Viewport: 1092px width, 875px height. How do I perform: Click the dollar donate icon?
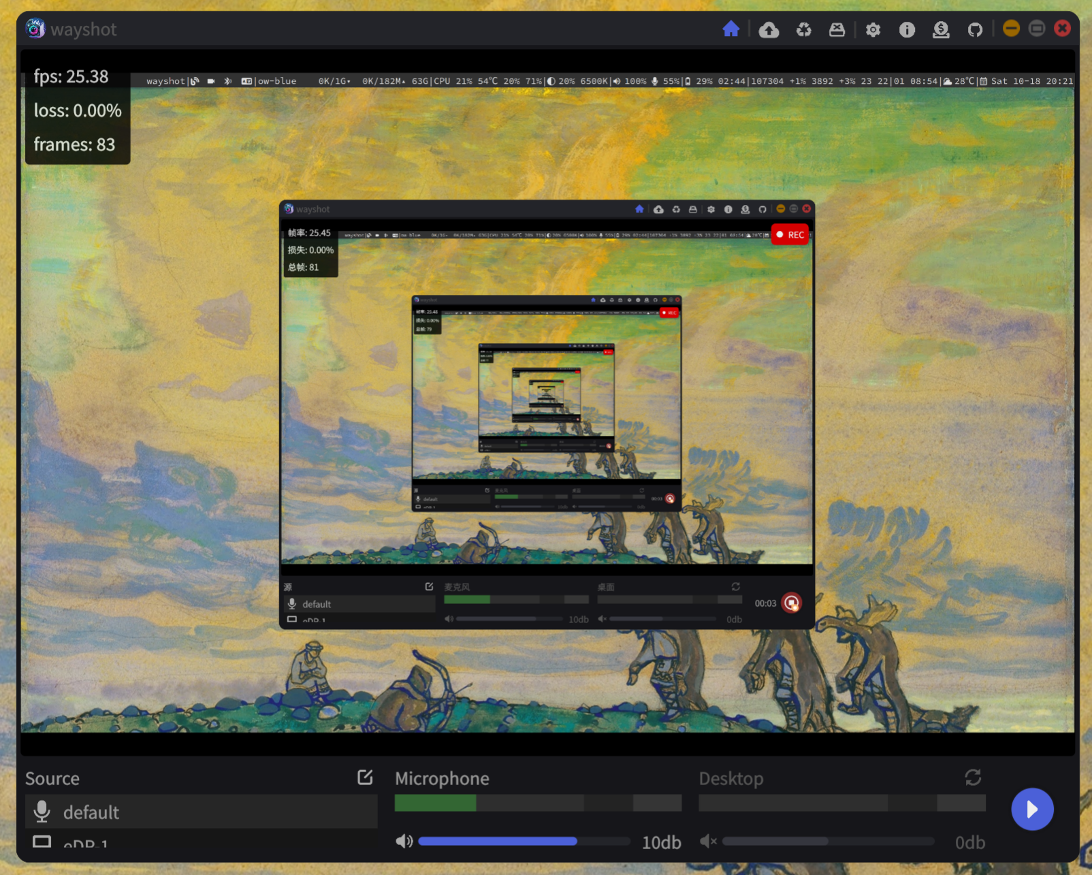[940, 29]
